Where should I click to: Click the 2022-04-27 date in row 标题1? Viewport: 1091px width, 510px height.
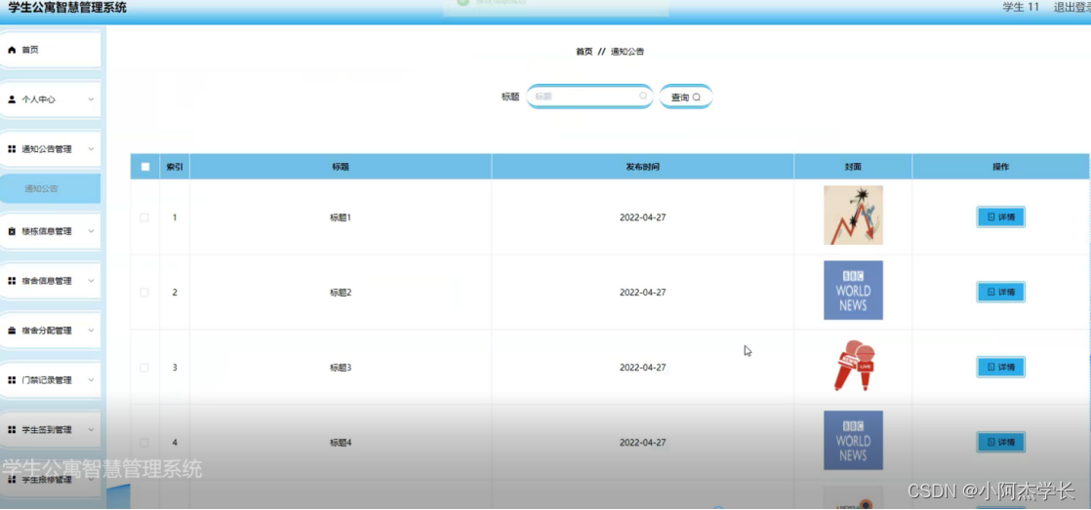click(643, 217)
